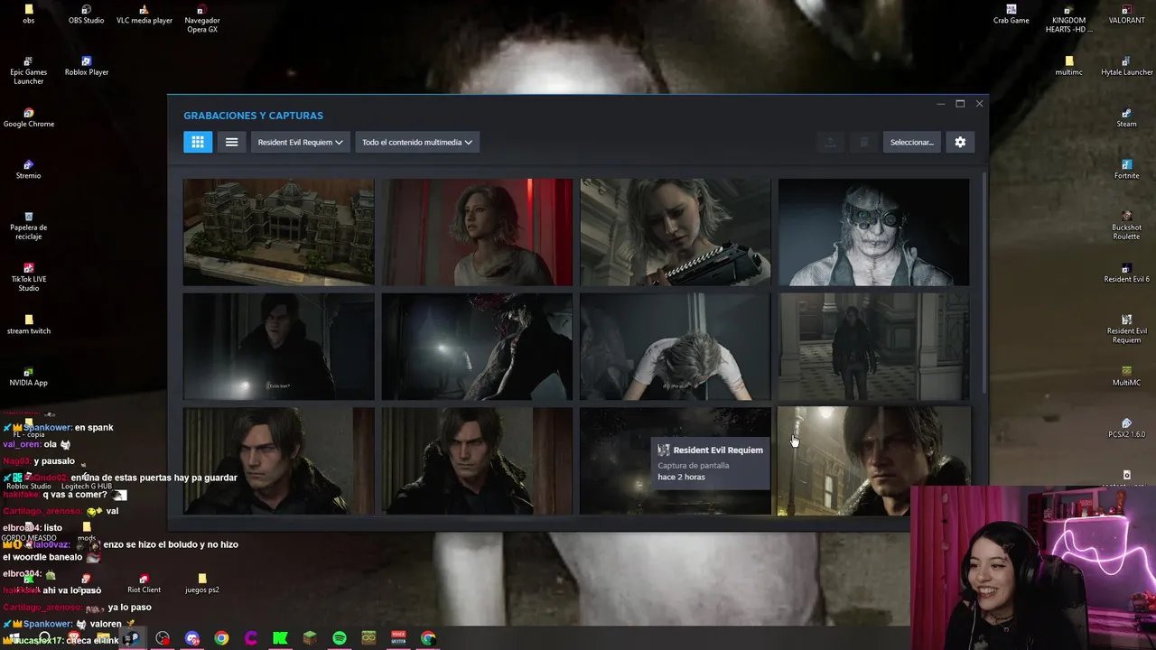Viewport: 1156px width, 650px height.
Task: Click the Seleccionar... button
Action: [911, 142]
